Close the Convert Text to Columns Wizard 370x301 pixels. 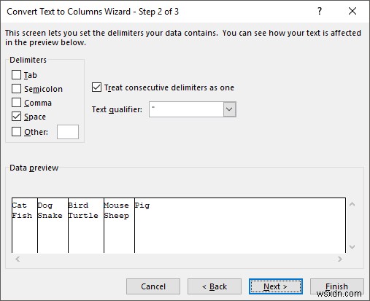tap(352, 11)
